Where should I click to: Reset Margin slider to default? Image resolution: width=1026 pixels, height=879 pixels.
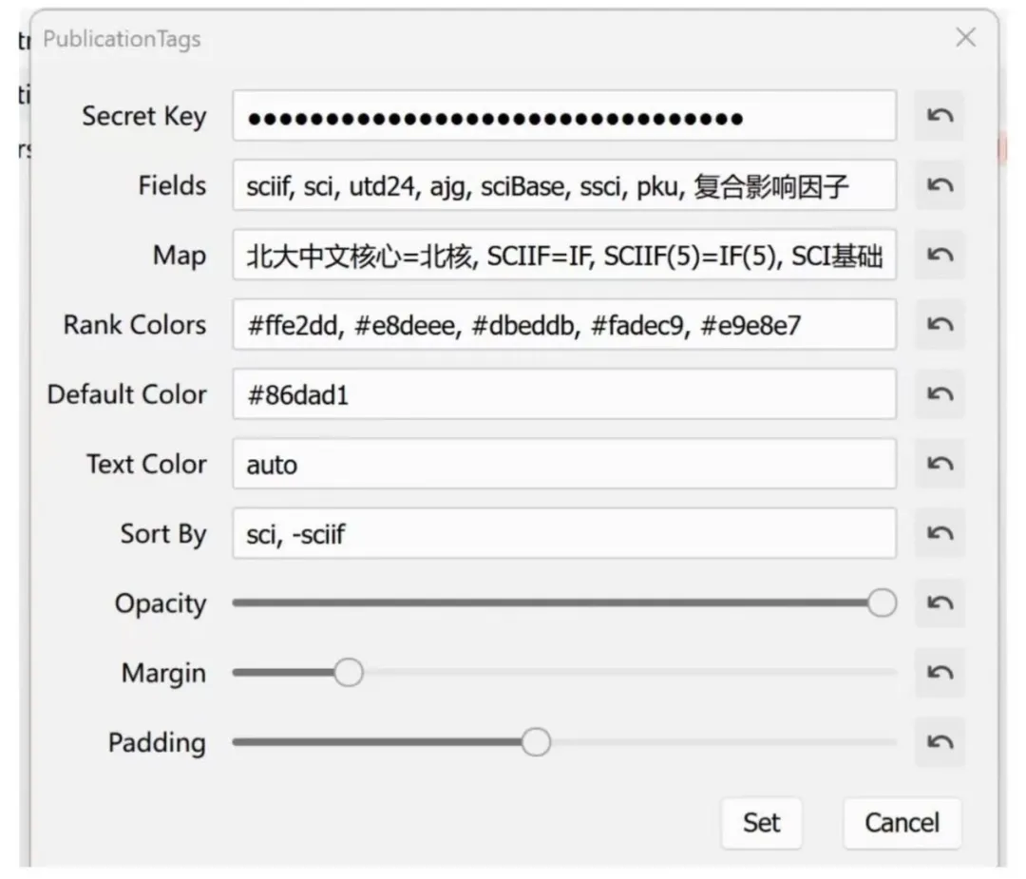(x=940, y=673)
